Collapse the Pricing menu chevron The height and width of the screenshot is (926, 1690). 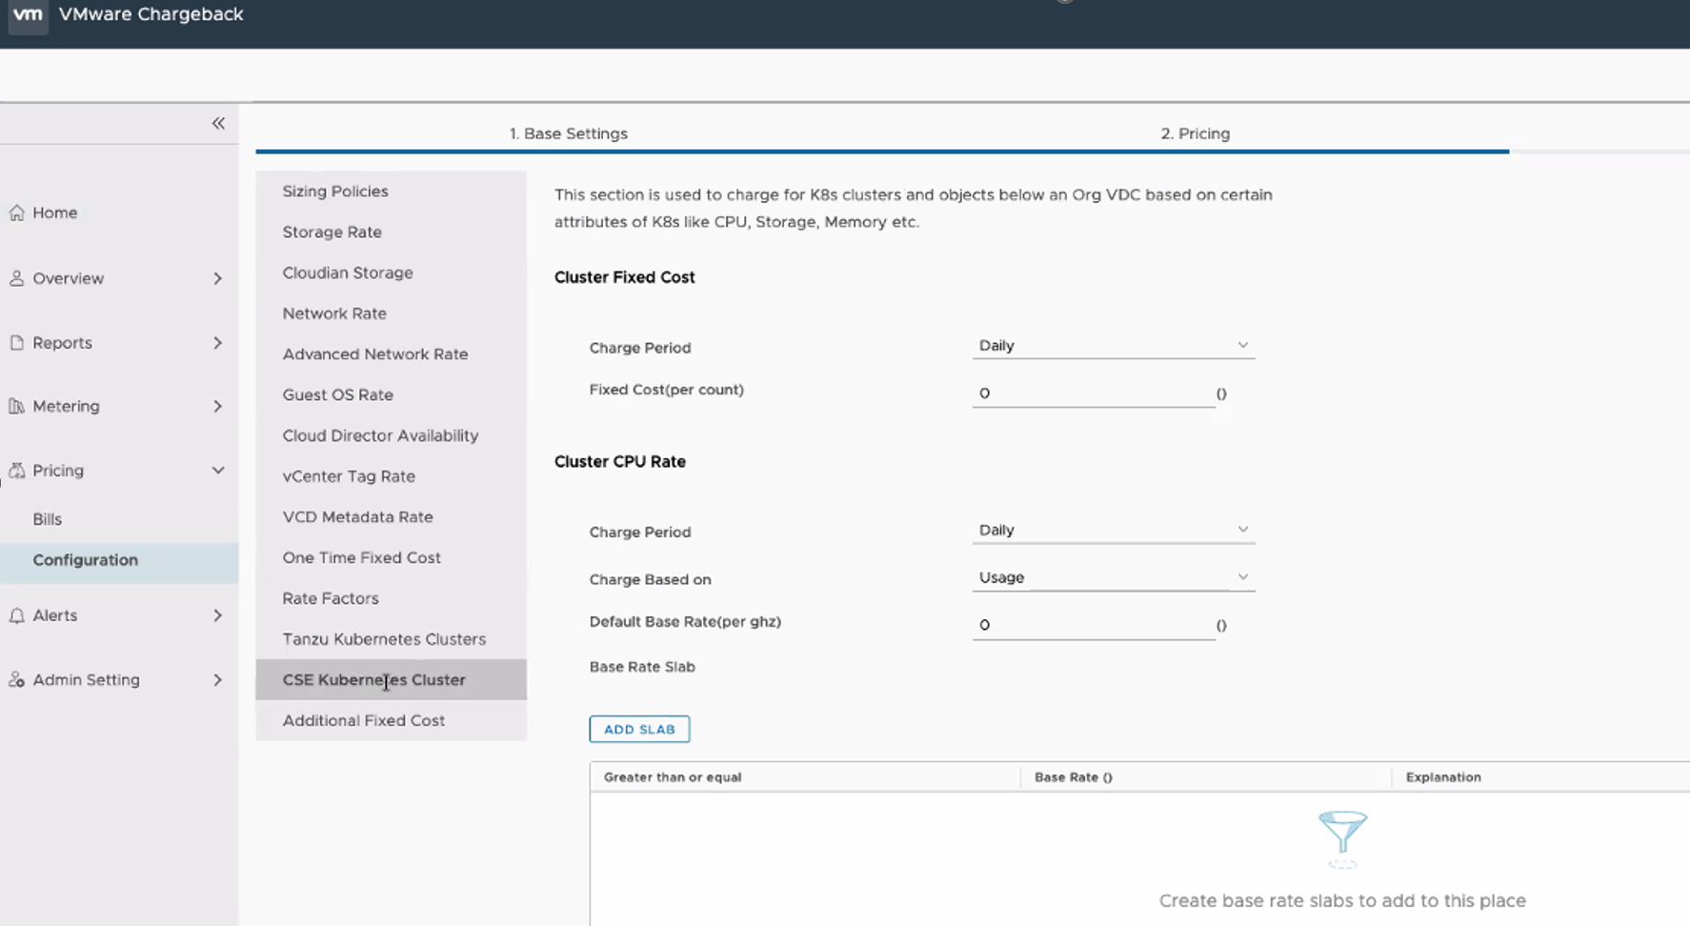[218, 471]
